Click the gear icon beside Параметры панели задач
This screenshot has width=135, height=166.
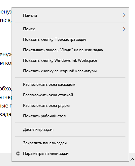click(x=18, y=154)
